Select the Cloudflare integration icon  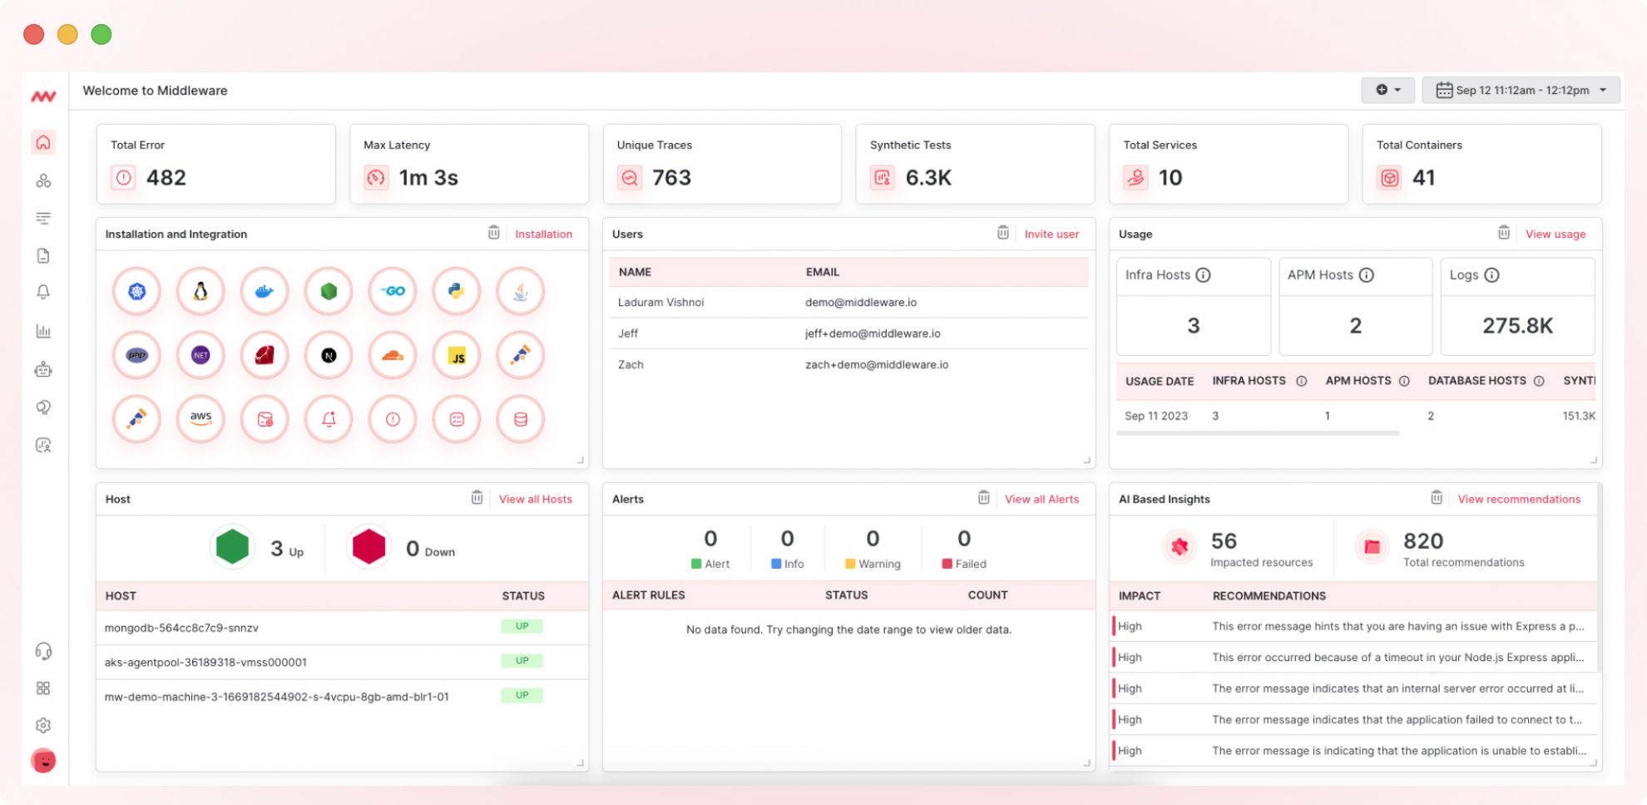pos(392,355)
